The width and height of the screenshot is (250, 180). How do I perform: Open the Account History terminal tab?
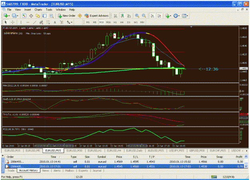pos(28,170)
